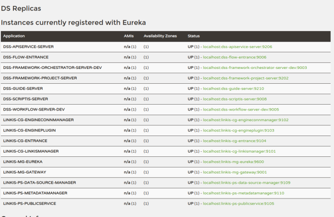Screen dimensions: 334x217
Task: Open the localhost:dss-apiservice-server:9206 link
Action: 238,47
